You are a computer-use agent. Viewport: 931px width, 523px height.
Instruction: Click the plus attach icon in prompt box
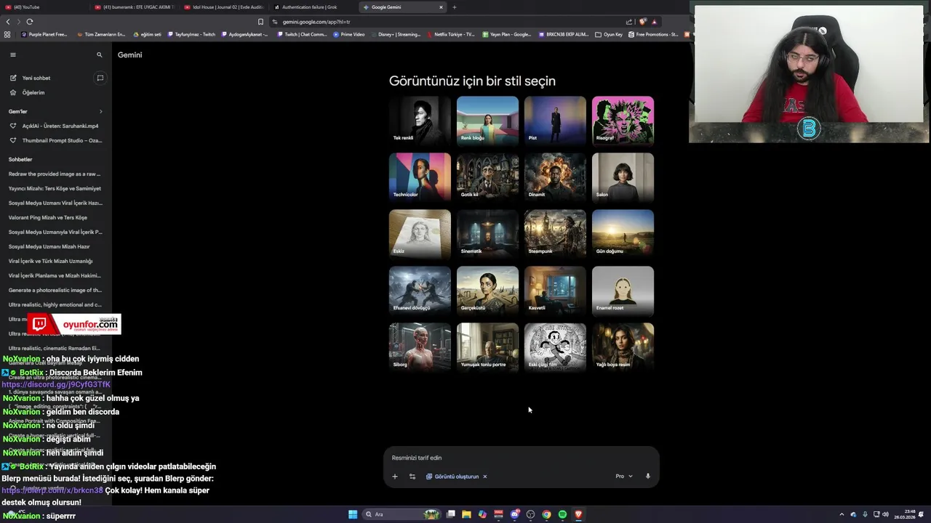[x=395, y=477]
